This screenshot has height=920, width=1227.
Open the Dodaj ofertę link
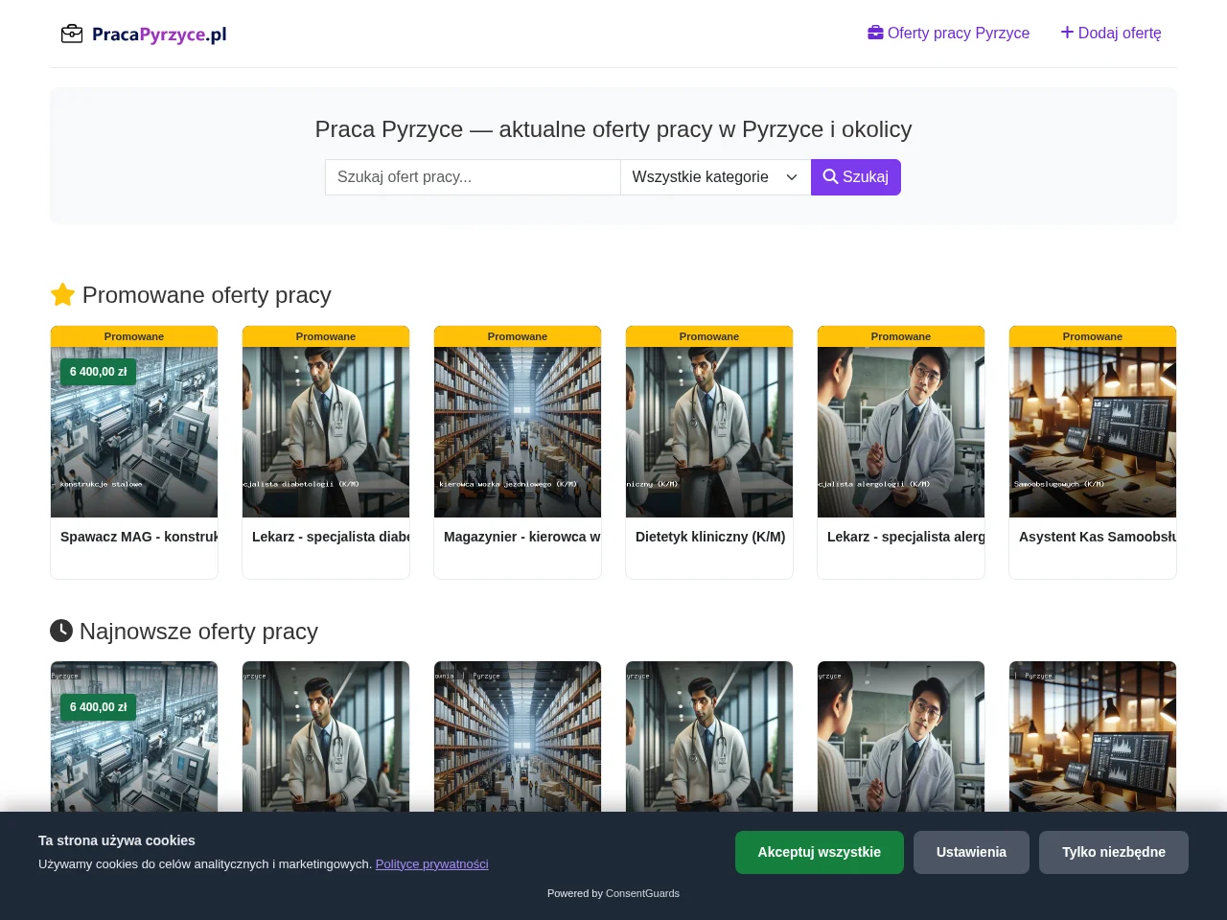pos(1111,33)
